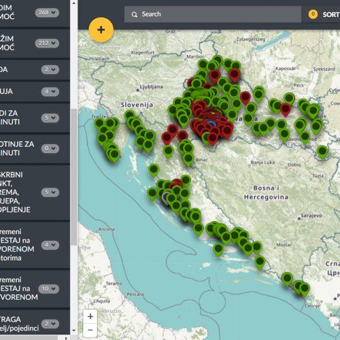
Task: Click the Ancona label
Action: coord(106,229)
